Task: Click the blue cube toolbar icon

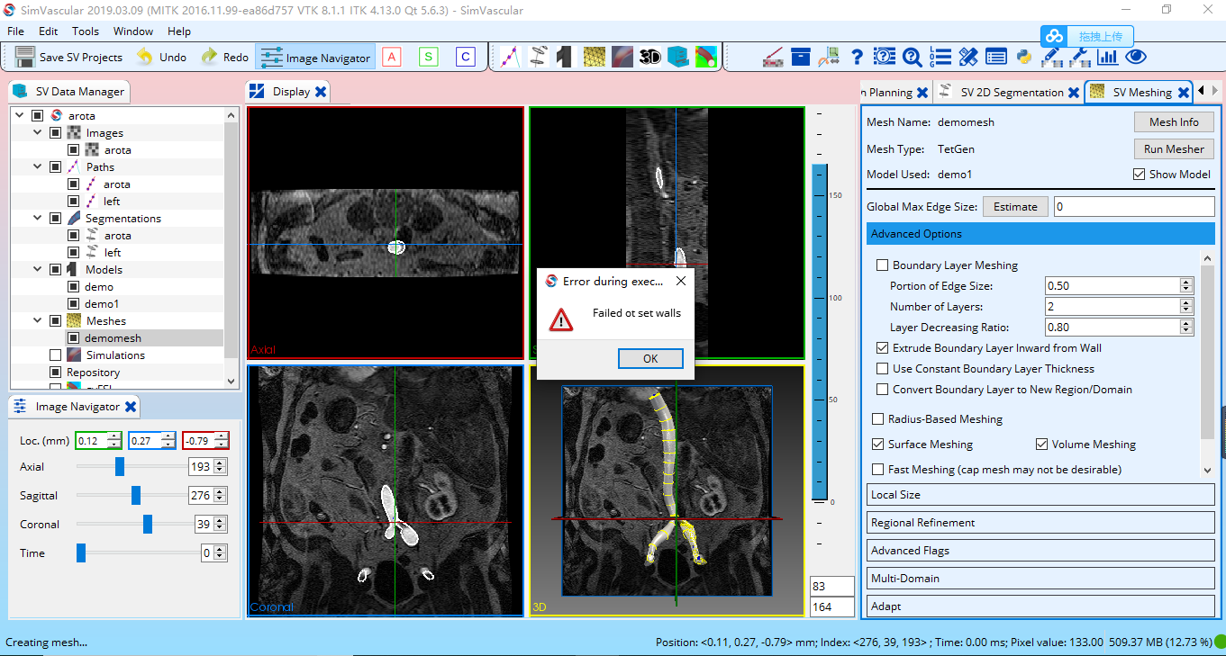Action: coord(677,57)
